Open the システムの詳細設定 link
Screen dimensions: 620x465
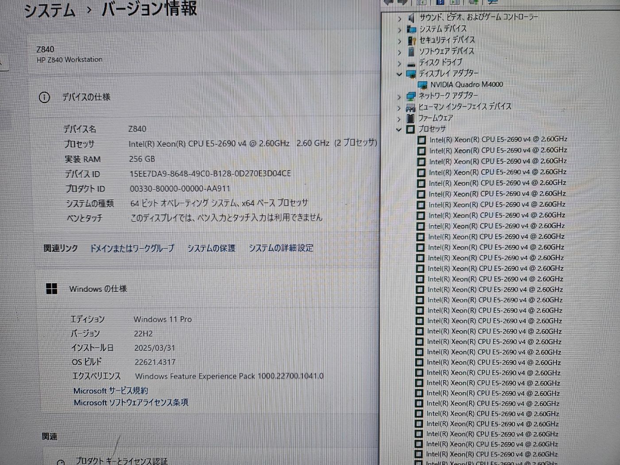tap(281, 248)
